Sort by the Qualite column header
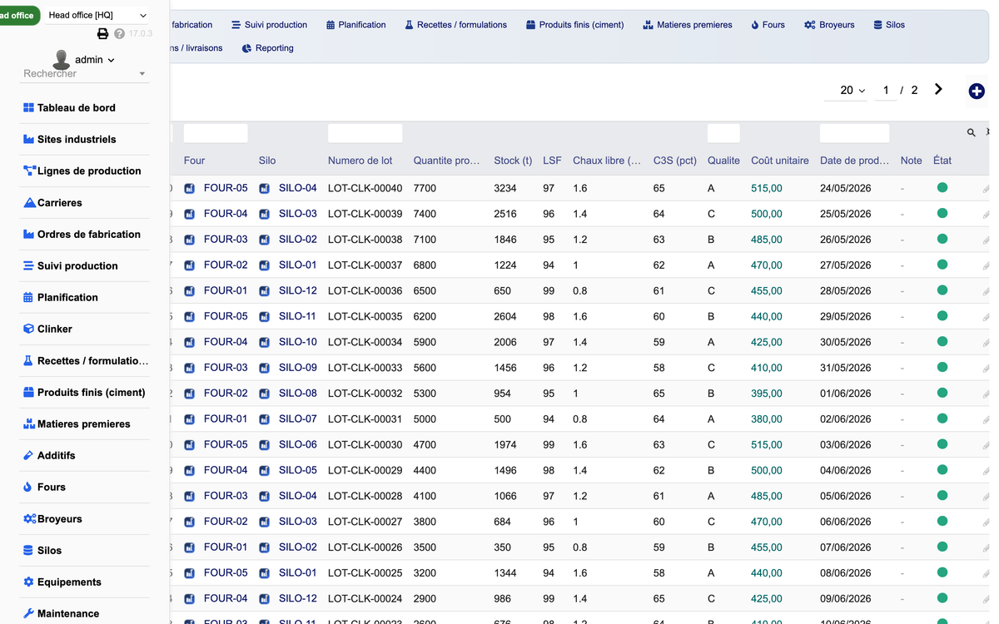This screenshot has height=624, width=999. (x=723, y=161)
